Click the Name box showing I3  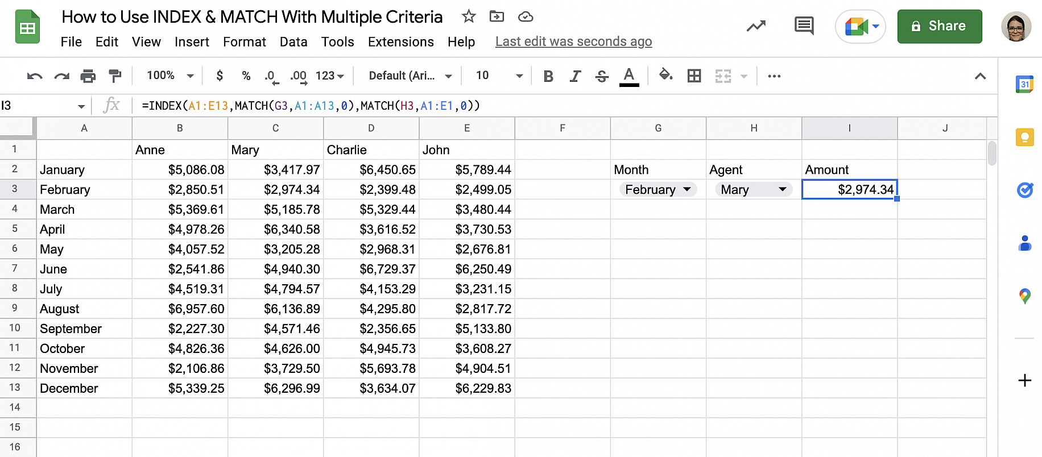[44, 106]
